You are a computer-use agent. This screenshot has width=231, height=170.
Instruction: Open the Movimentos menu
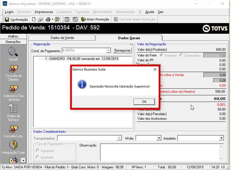pyautogui.click(x=102, y=12)
